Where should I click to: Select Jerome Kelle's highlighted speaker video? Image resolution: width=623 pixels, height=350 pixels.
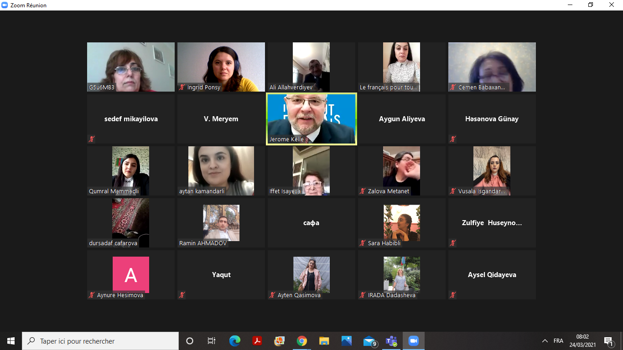pyautogui.click(x=311, y=119)
